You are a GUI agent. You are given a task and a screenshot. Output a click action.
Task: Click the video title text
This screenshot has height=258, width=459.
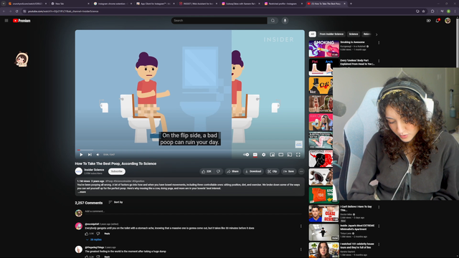coord(115,163)
